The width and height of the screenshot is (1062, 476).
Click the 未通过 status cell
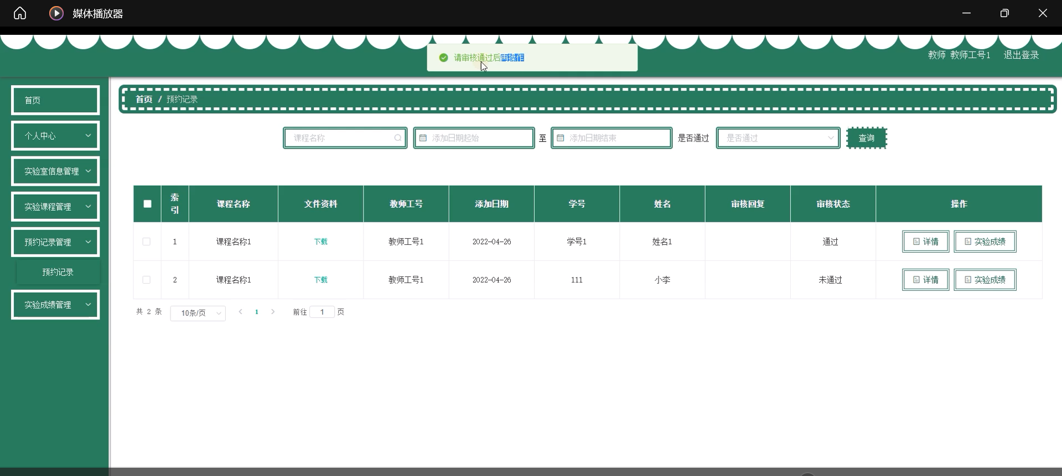click(x=831, y=280)
